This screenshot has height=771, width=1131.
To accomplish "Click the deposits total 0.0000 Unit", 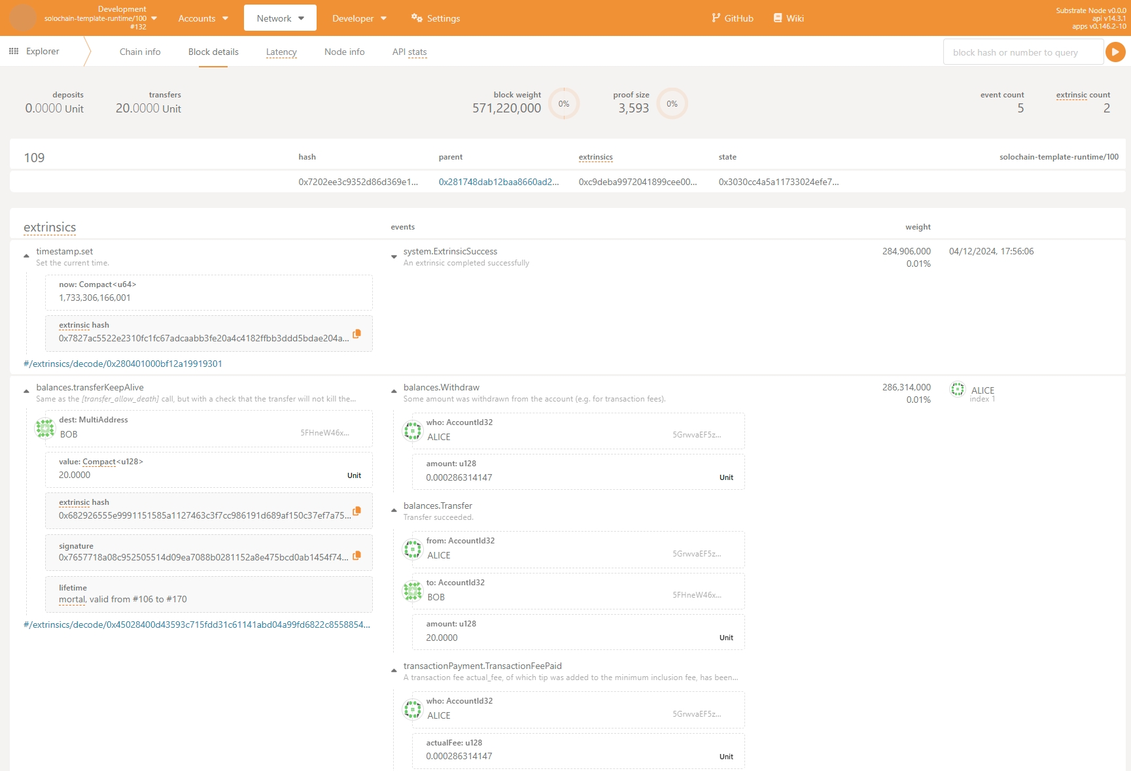I will point(54,109).
